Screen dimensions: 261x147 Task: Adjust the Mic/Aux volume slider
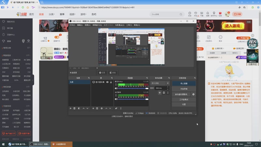[x=133, y=88]
